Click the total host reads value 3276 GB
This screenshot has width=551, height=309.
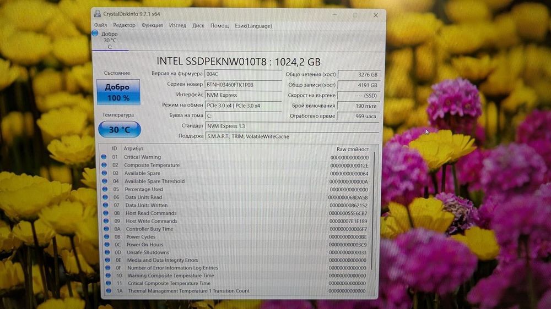point(359,74)
